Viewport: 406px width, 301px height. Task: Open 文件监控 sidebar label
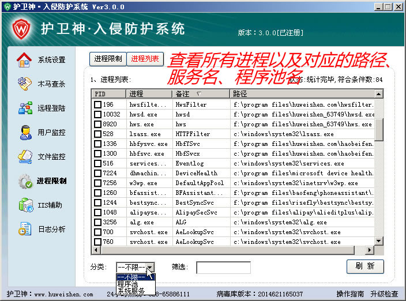pyautogui.click(x=51, y=157)
